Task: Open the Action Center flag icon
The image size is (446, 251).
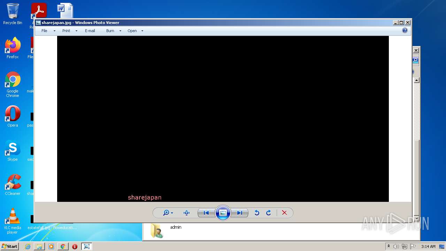Action: point(413,246)
